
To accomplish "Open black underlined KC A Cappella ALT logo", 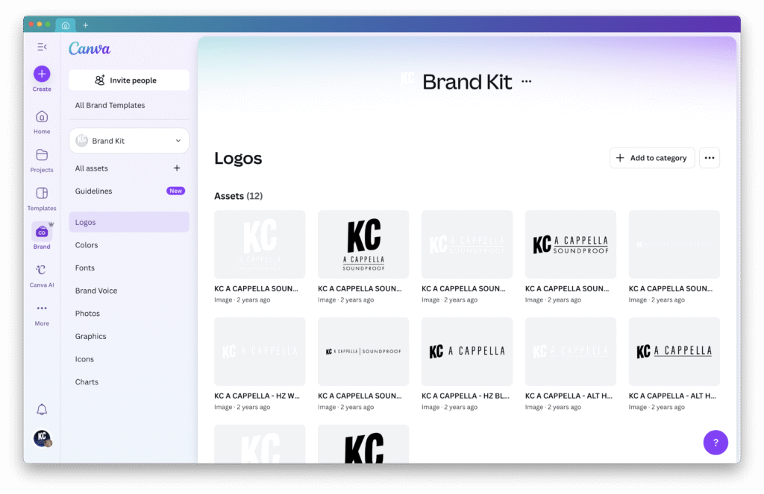I will point(674,352).
